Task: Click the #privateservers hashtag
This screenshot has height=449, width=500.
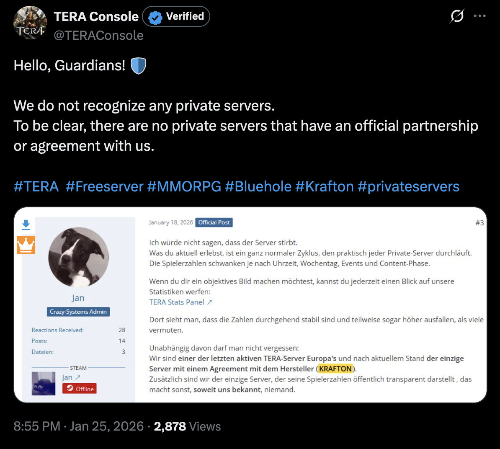Action: tap(408, 186)
